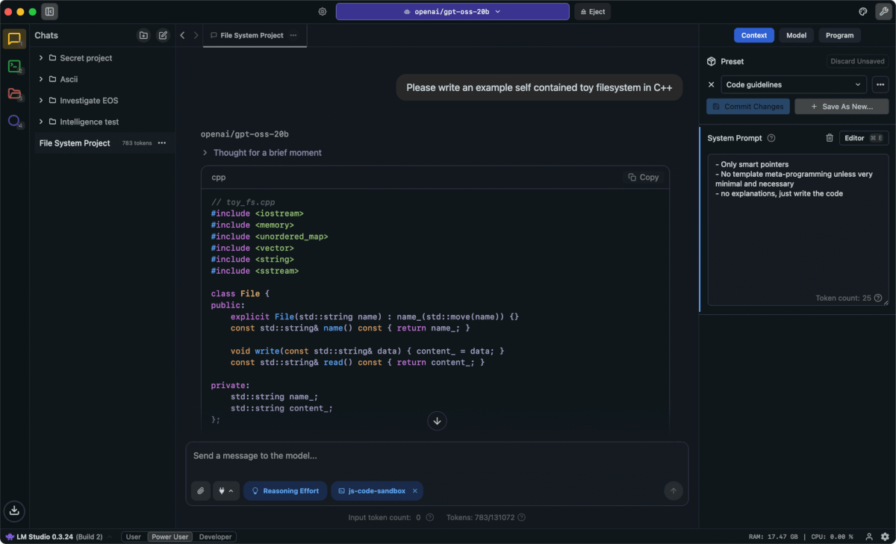Viewport: 896px width, 544px height.
Task: Toggle Reasoning Effort option
Action: coord(284,491)
